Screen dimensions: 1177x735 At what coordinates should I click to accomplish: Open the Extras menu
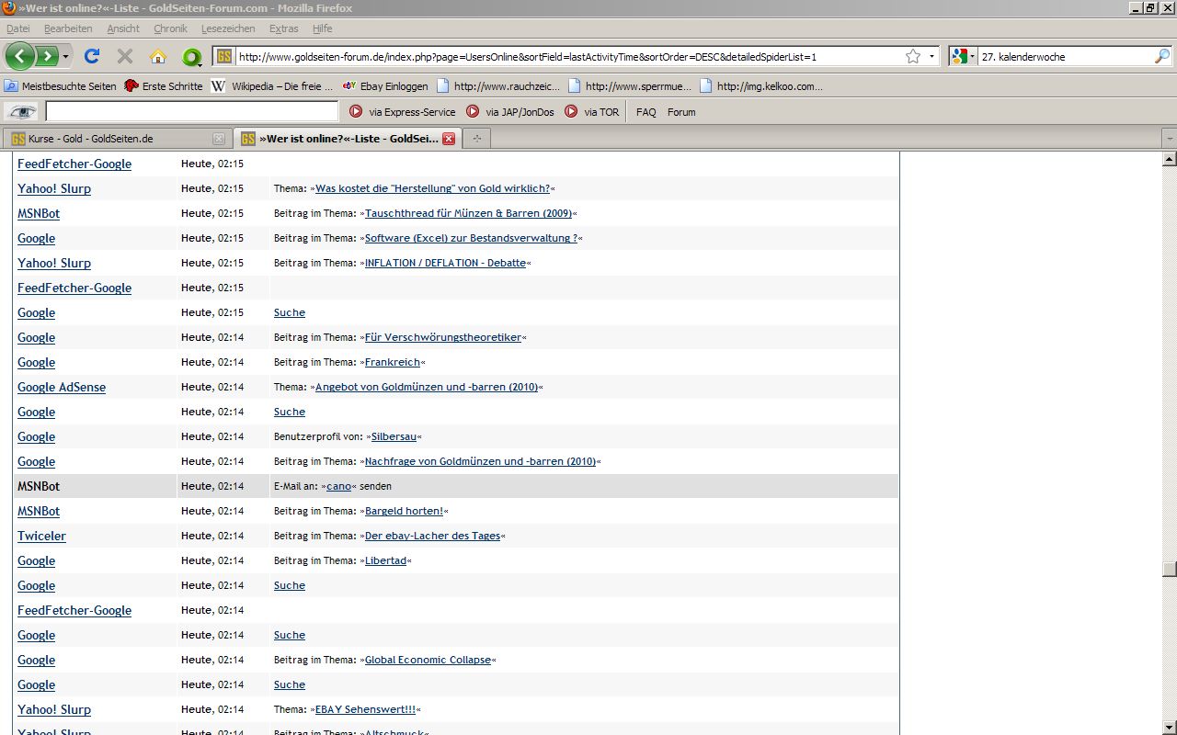[284, 28]
